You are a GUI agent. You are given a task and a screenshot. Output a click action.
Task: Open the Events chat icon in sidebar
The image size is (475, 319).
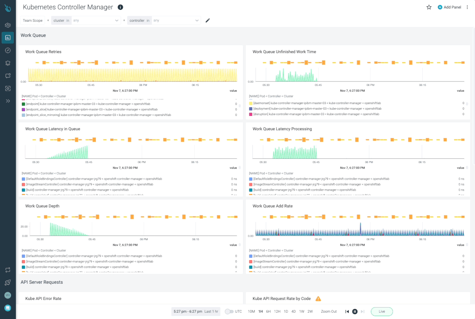pos(8,76)
